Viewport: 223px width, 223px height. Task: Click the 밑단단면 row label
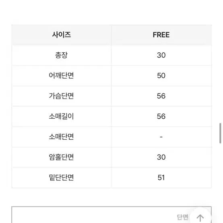pos(62,178)
